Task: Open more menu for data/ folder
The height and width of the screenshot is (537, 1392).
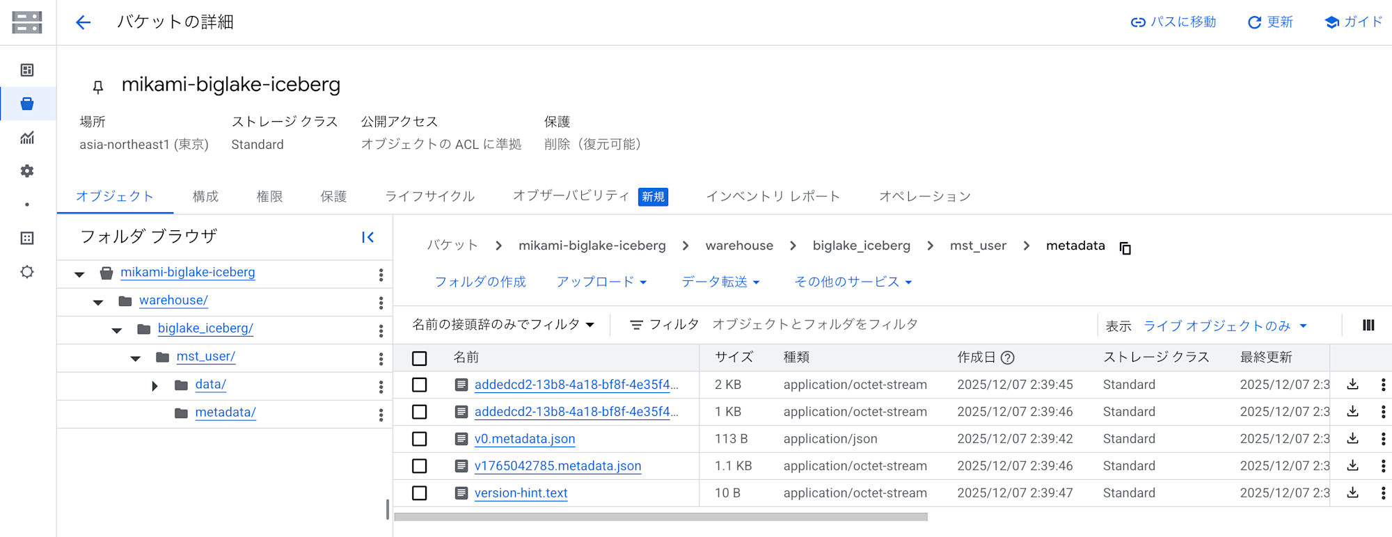Action: (381, 387)
